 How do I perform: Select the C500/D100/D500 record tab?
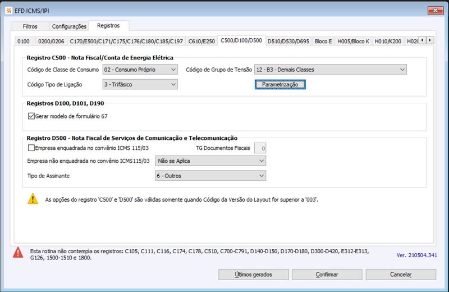[241, 40]
